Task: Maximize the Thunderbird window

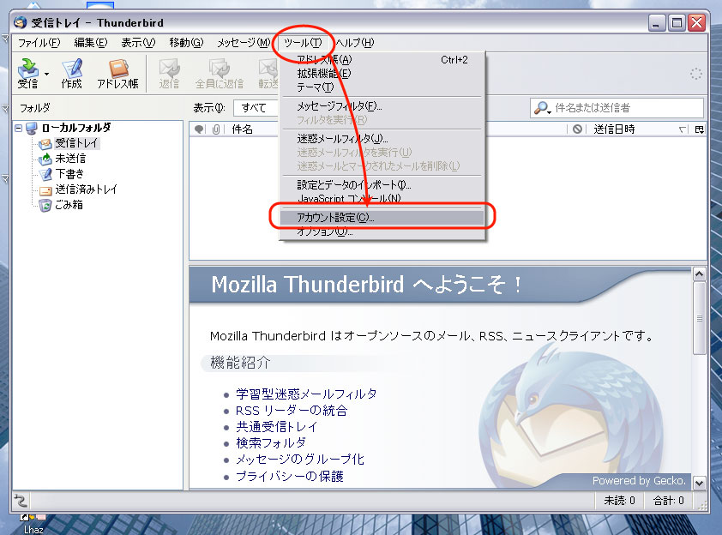Action: pos(677,22)
